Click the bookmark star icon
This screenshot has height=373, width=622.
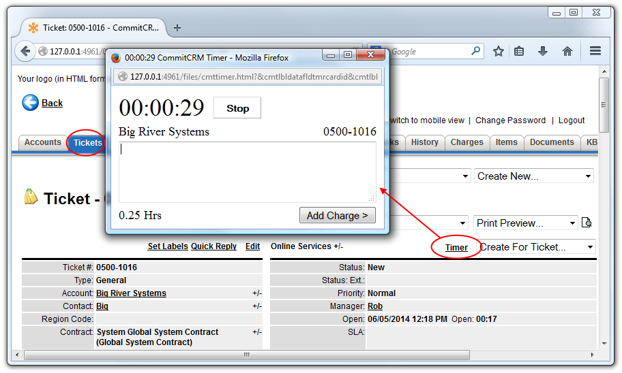499,51
